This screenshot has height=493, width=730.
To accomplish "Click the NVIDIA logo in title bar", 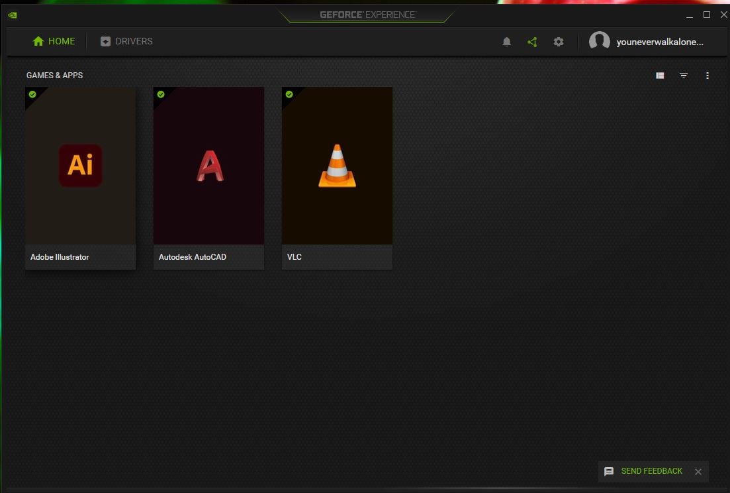I will coord(13,15).
